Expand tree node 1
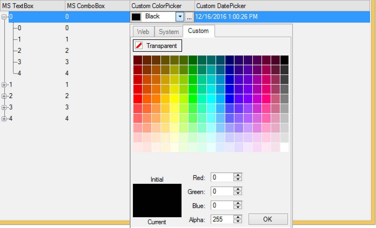Image resolution: width=376 pixels, height=228 pixels. pos(4,85)
